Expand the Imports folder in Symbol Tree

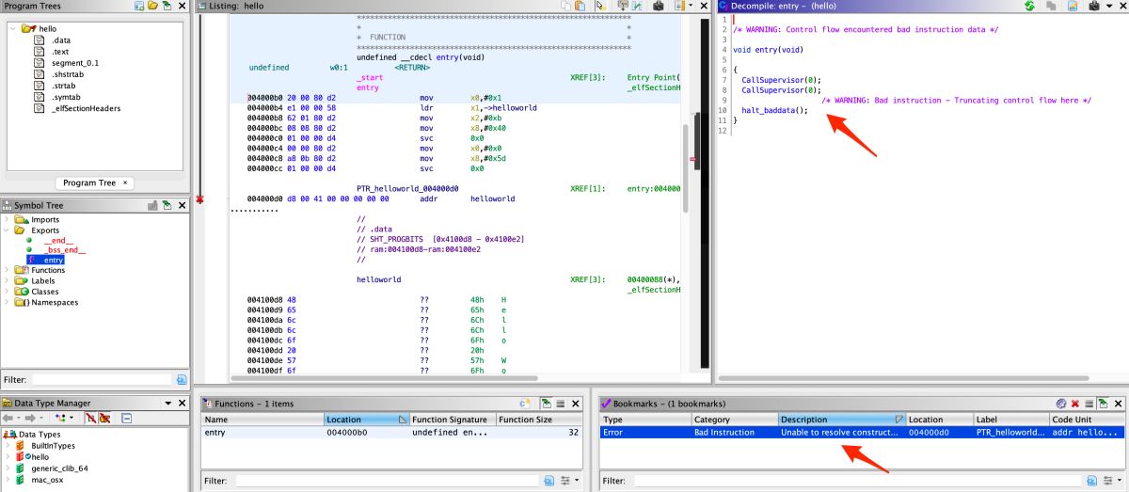point(8,219)
